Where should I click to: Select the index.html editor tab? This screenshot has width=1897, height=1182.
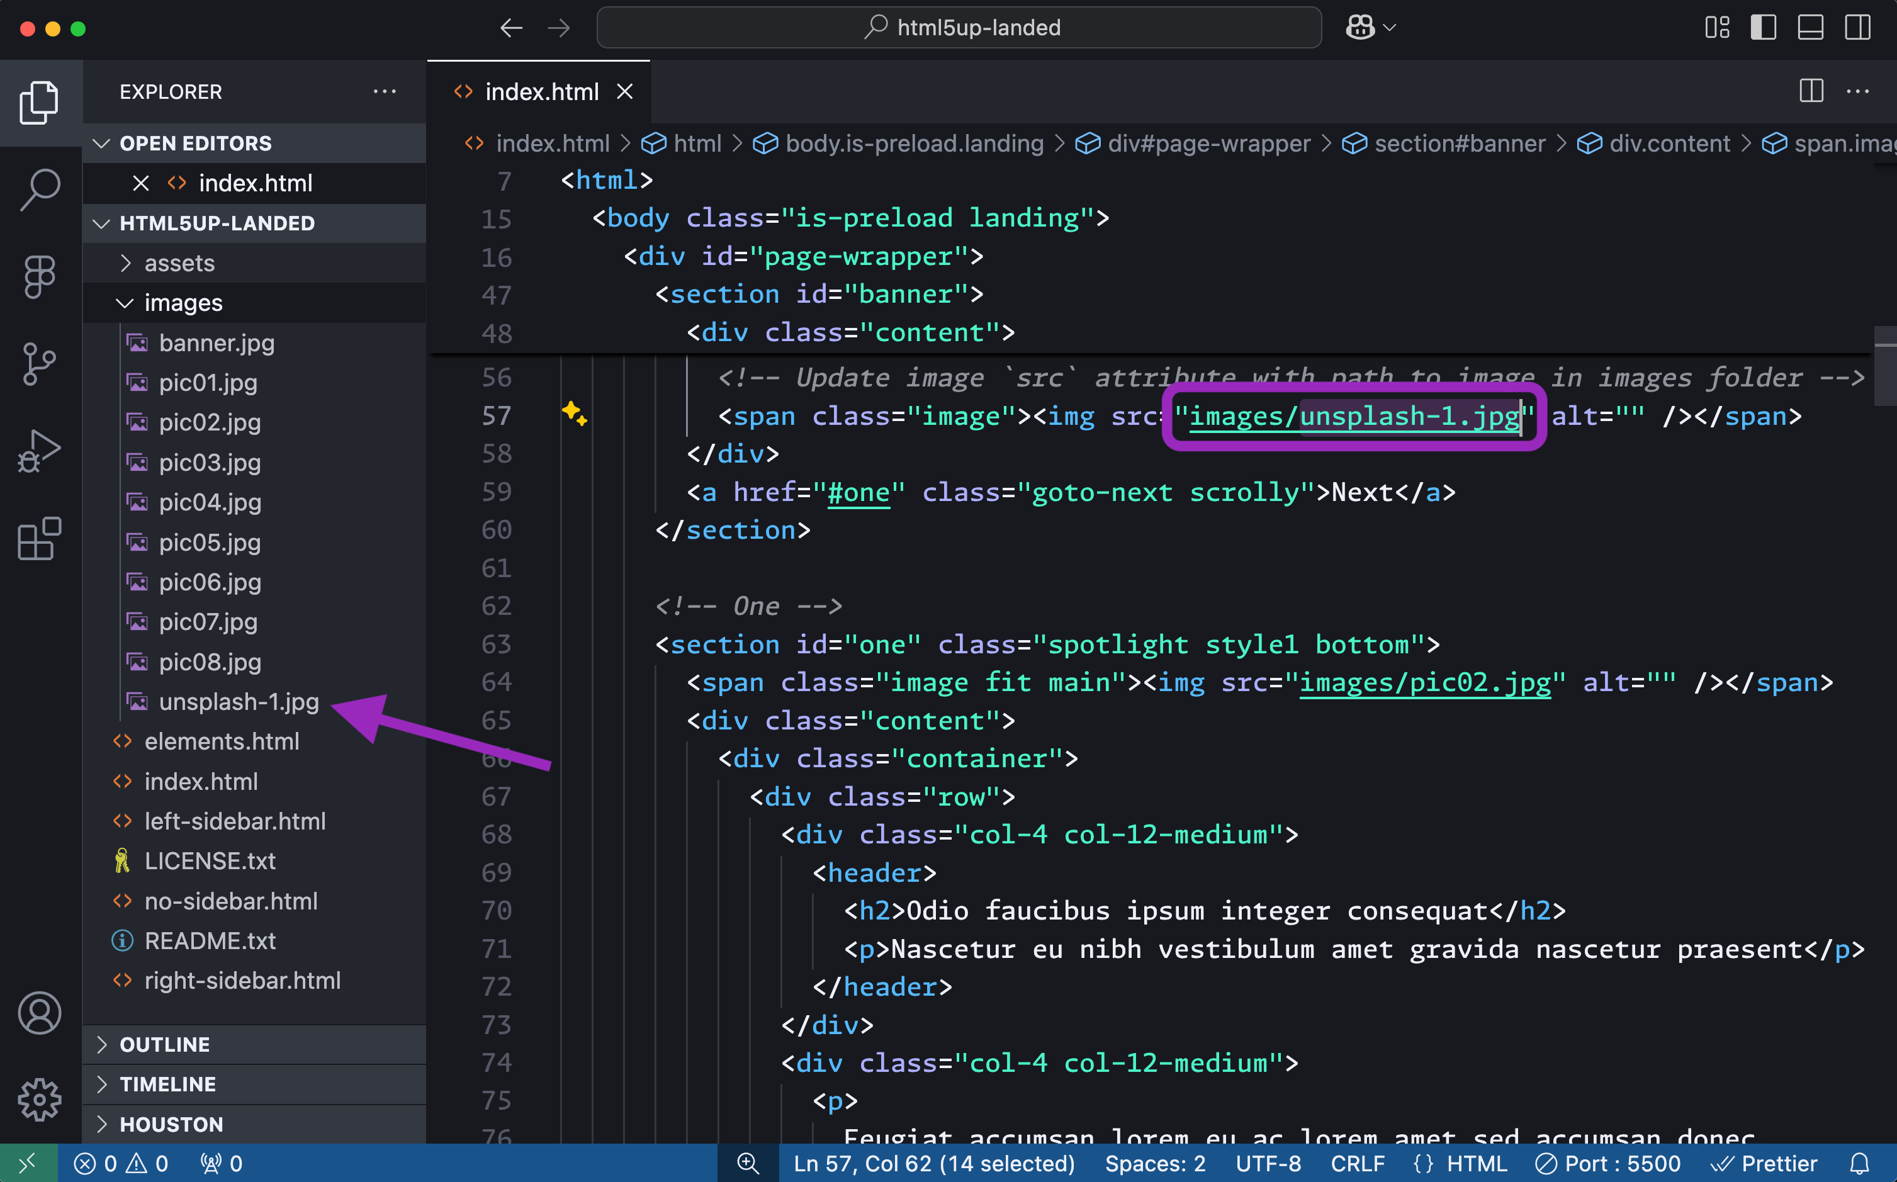[539, 91]
